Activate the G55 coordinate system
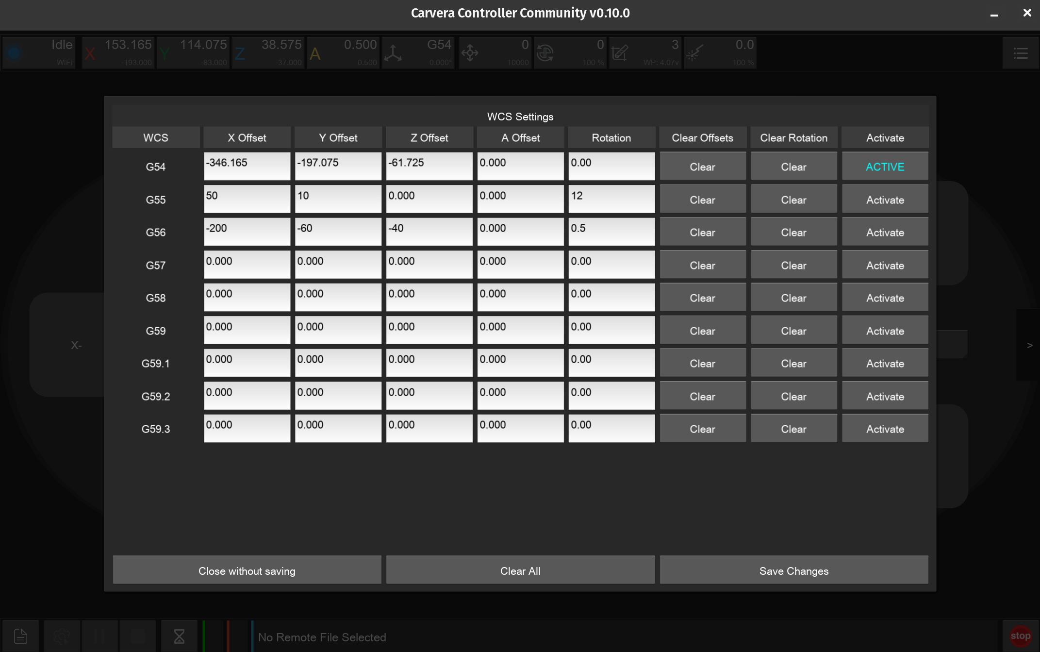 [885, 200]
